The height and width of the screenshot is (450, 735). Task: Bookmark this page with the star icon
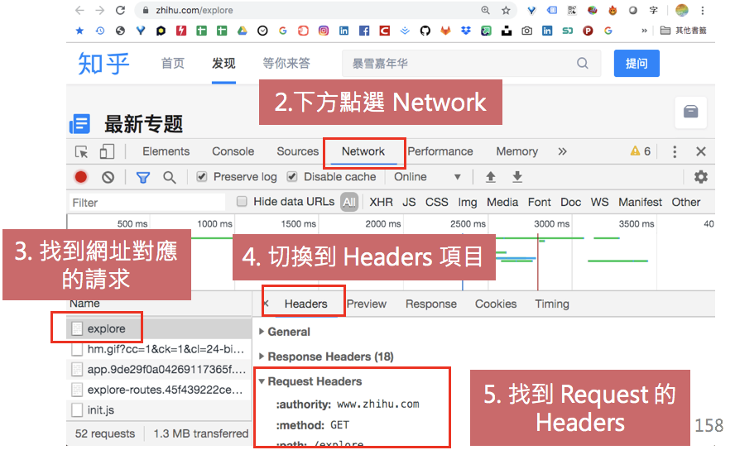click(x=506, y=10)
